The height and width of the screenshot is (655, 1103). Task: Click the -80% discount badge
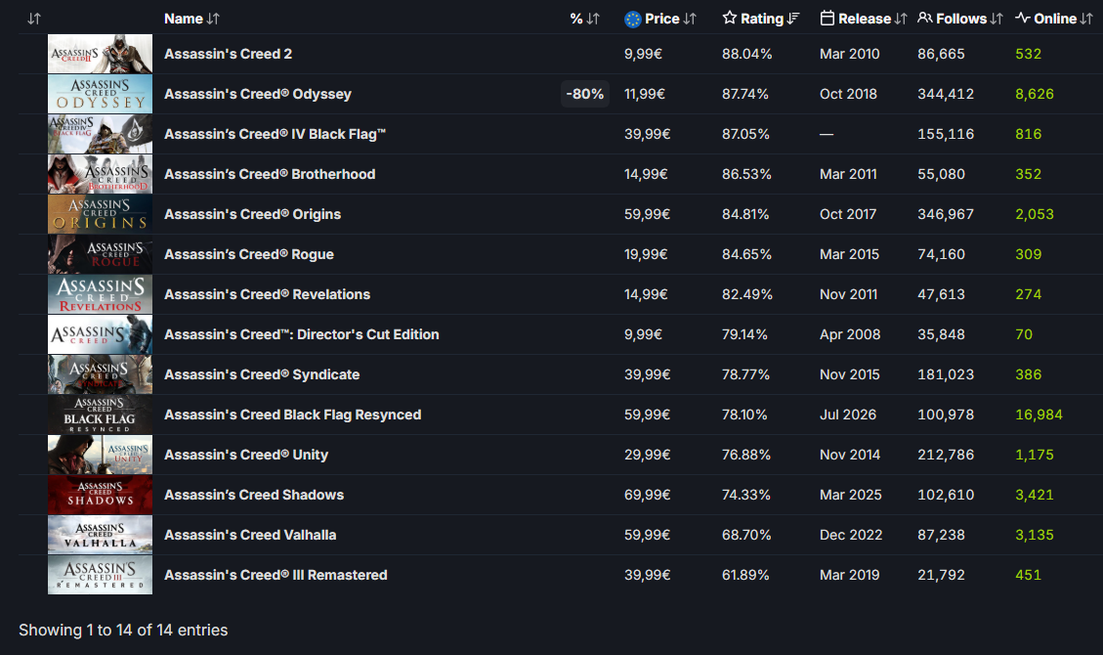tap(585, 94)
